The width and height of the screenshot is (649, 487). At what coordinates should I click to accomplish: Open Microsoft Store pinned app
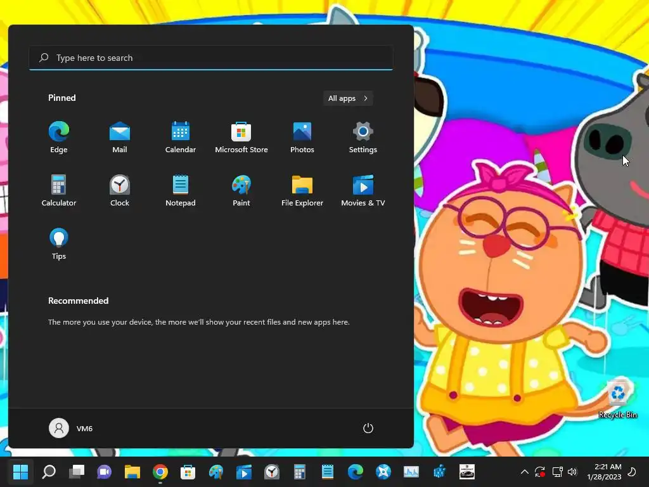[241, 138]
